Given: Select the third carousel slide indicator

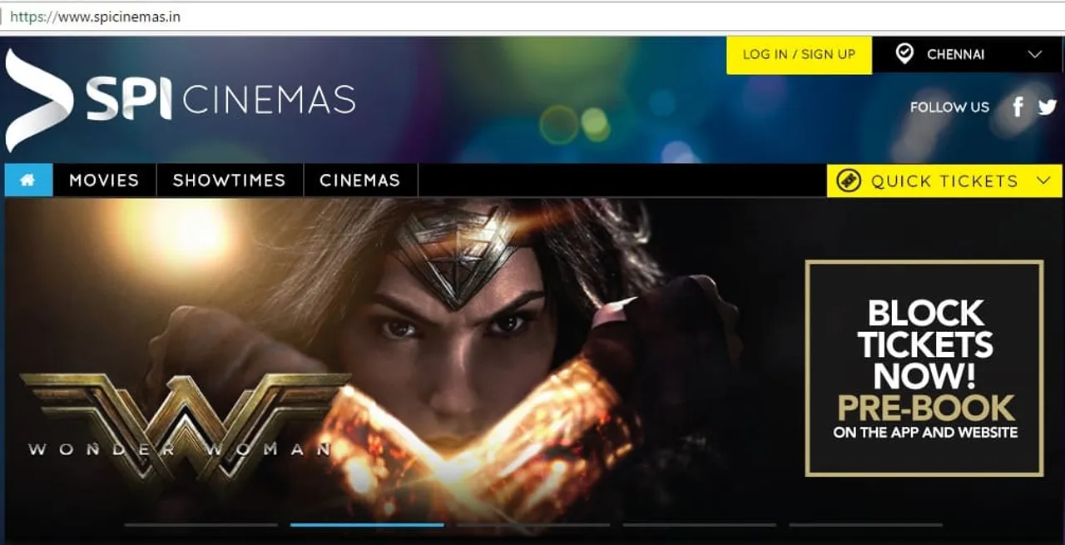Looking at the screenshot, I should [x=533, y=525].
